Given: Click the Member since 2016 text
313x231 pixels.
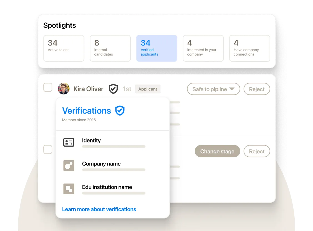Looking at the screenshot, I should (79, 120).
